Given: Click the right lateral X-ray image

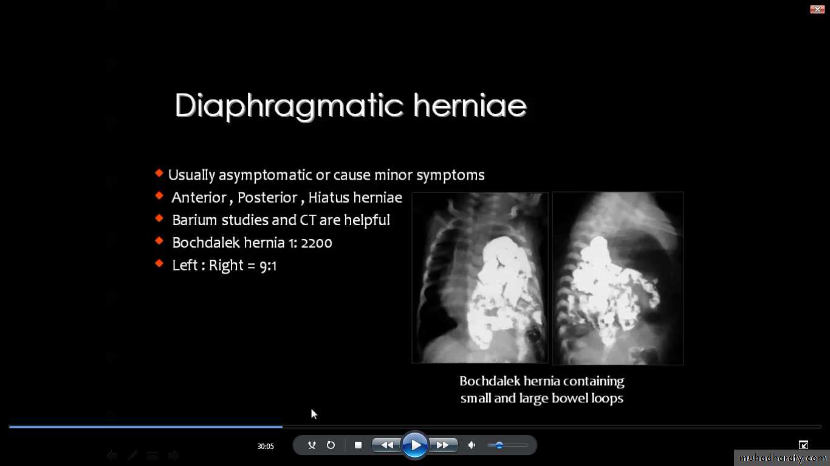Looking at the screenshot, I should point(618,279).
